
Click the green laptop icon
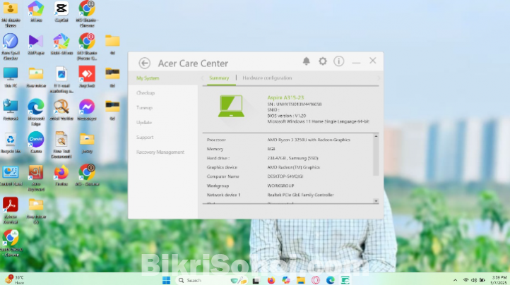point(231,106)
